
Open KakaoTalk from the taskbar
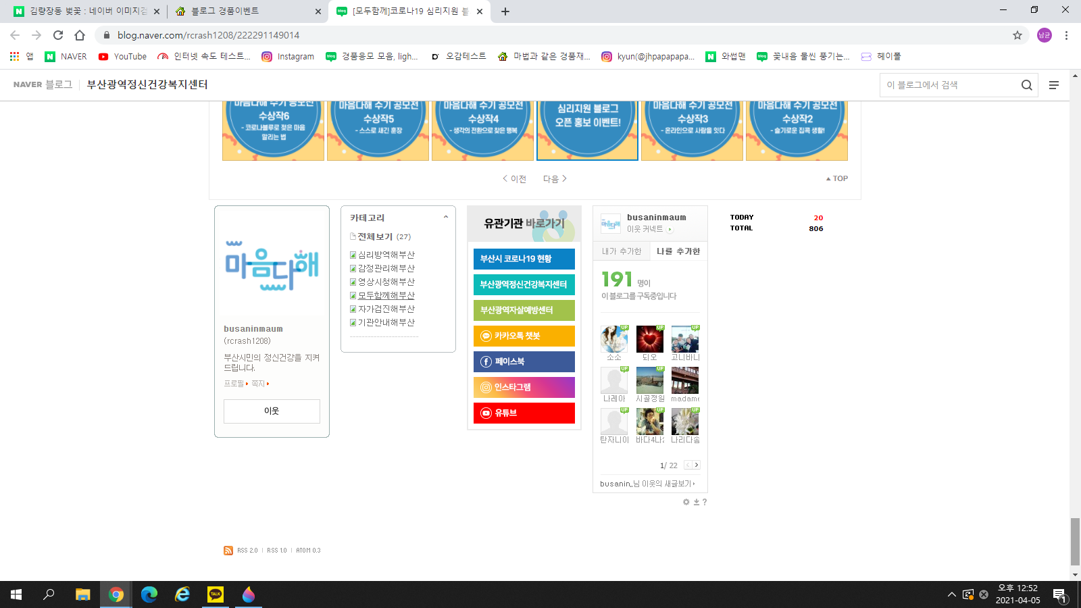(216, 594)
